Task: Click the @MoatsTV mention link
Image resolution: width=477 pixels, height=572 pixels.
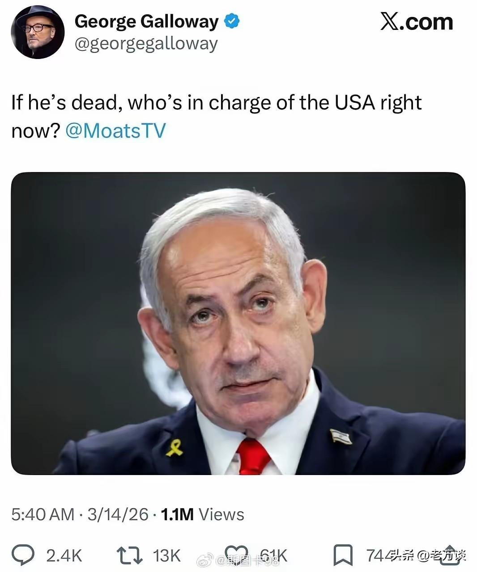Action: 118,130
